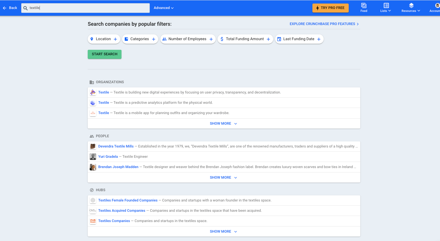The height and width of the screenshot is (241, 440).
Task: Click Devendra Textile Mills profile image
Action: 93,146
